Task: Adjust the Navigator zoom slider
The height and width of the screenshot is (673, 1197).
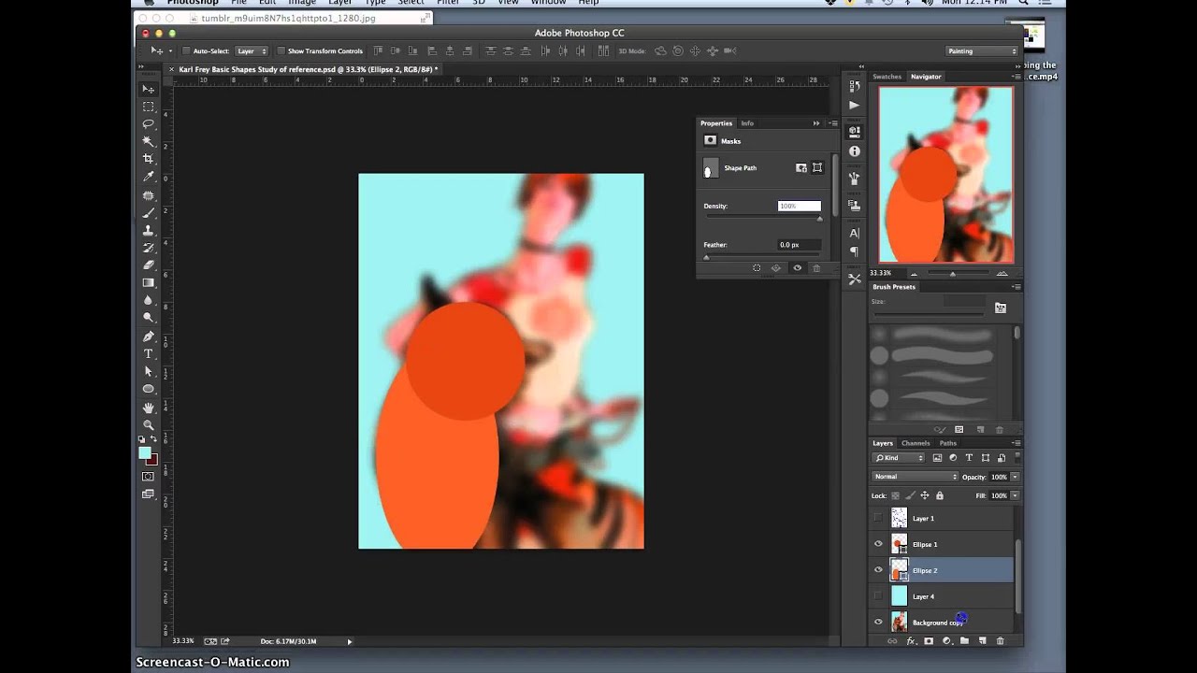Action: click(953, 274)
